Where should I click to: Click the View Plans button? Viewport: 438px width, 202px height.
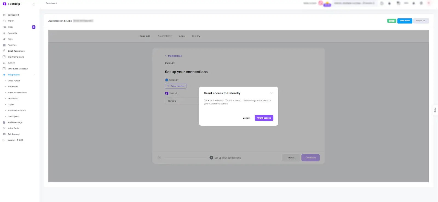click(x=405, y=21)
